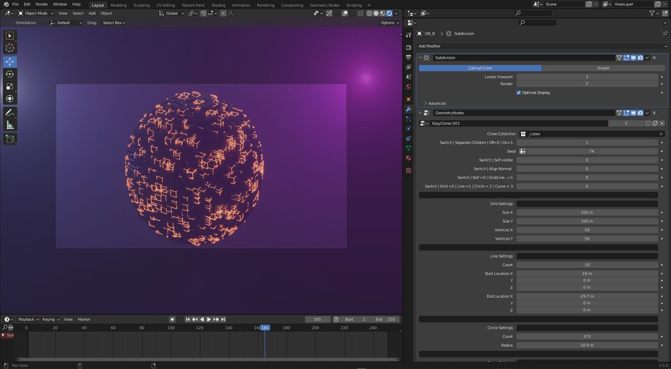This screenshot has height=369, width=671.
Task: Open the Render menu
Action: pos(41,4)
